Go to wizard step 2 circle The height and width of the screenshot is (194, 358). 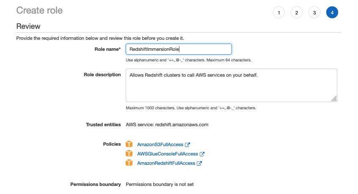coord(297,13)
